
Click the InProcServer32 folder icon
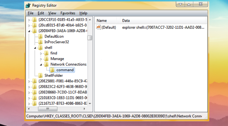pyautogui.click(x=40, y=42)
